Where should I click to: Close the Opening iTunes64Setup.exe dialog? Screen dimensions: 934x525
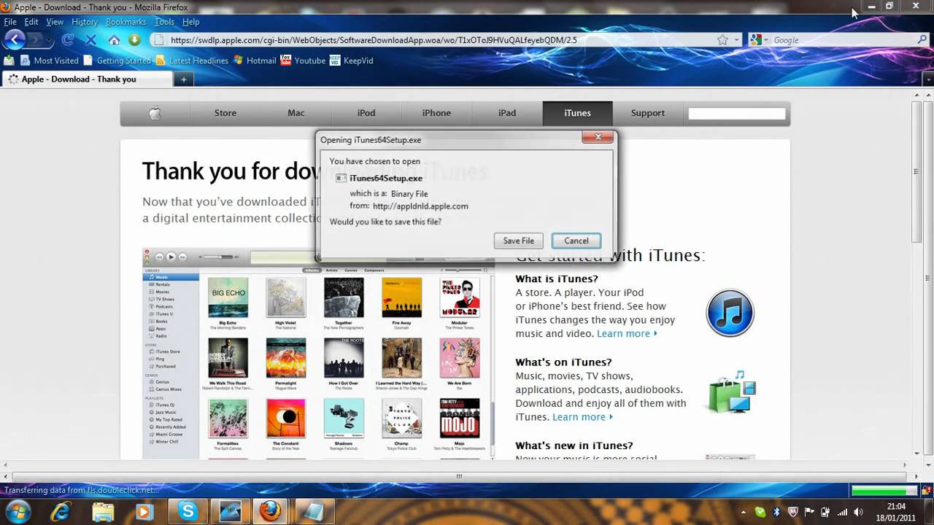point(598,137)
